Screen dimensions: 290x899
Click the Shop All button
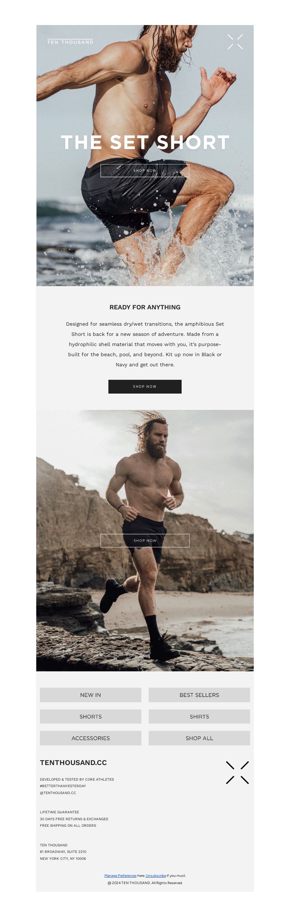[x=199, y=738]
